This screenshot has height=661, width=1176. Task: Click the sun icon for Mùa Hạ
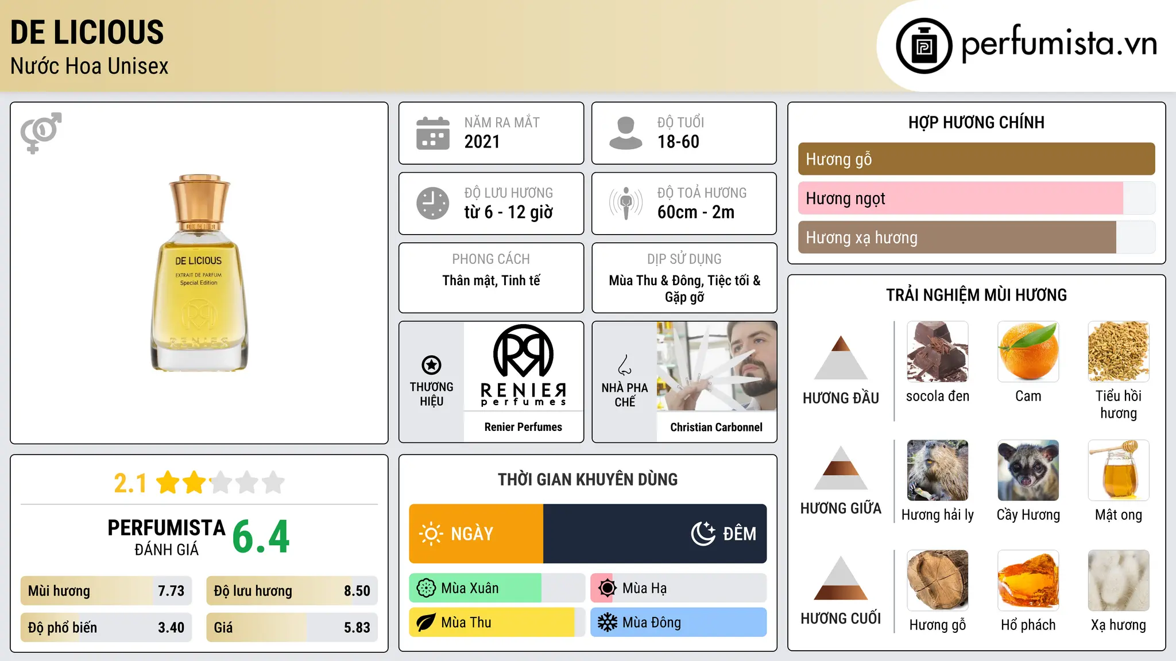pyautogui.click(x=607, y=588)
